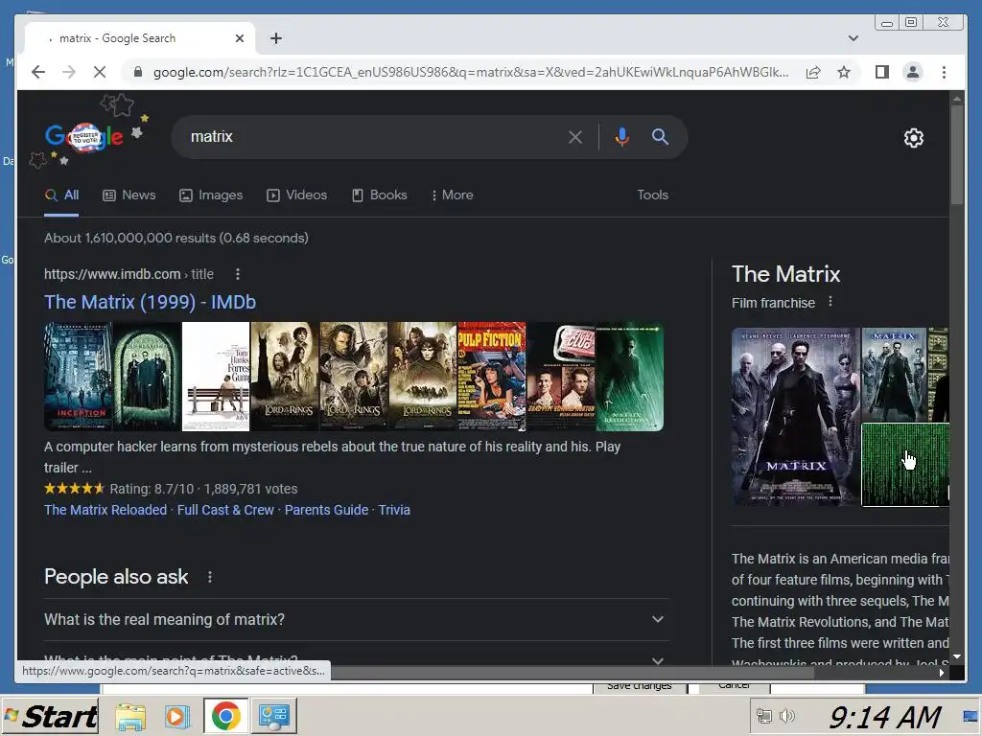Start voice search with the microphone

[x=621, y=136]
